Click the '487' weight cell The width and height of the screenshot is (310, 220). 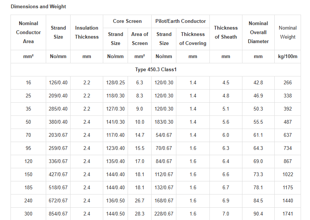[287, 122]
